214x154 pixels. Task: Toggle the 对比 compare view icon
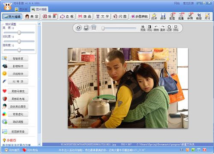(149, 28)
